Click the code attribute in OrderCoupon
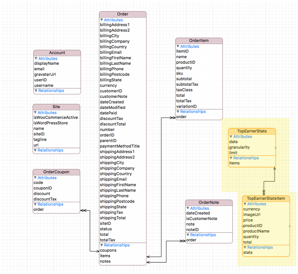Image resolution: width=298 pixels, height=274 pixels. pos(38,183)
